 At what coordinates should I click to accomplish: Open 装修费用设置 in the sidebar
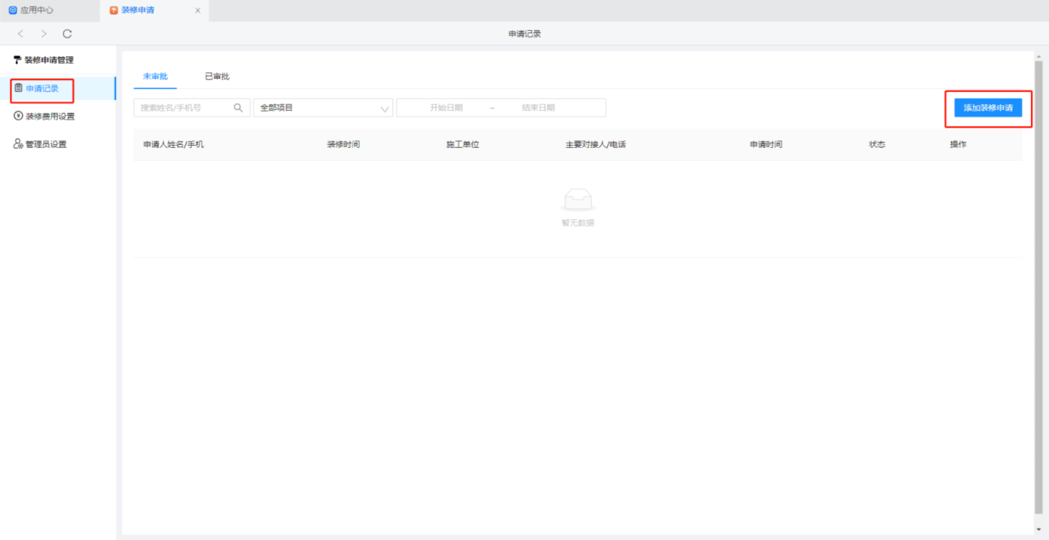point(50,116)
